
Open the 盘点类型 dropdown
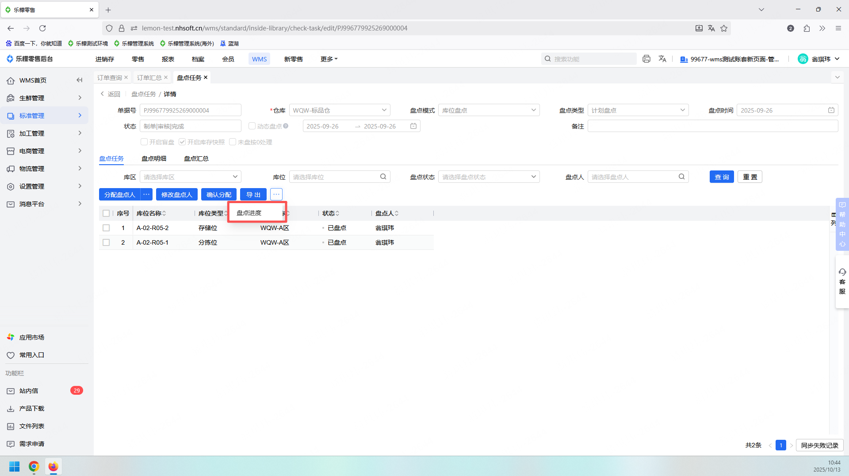(638, 110)
